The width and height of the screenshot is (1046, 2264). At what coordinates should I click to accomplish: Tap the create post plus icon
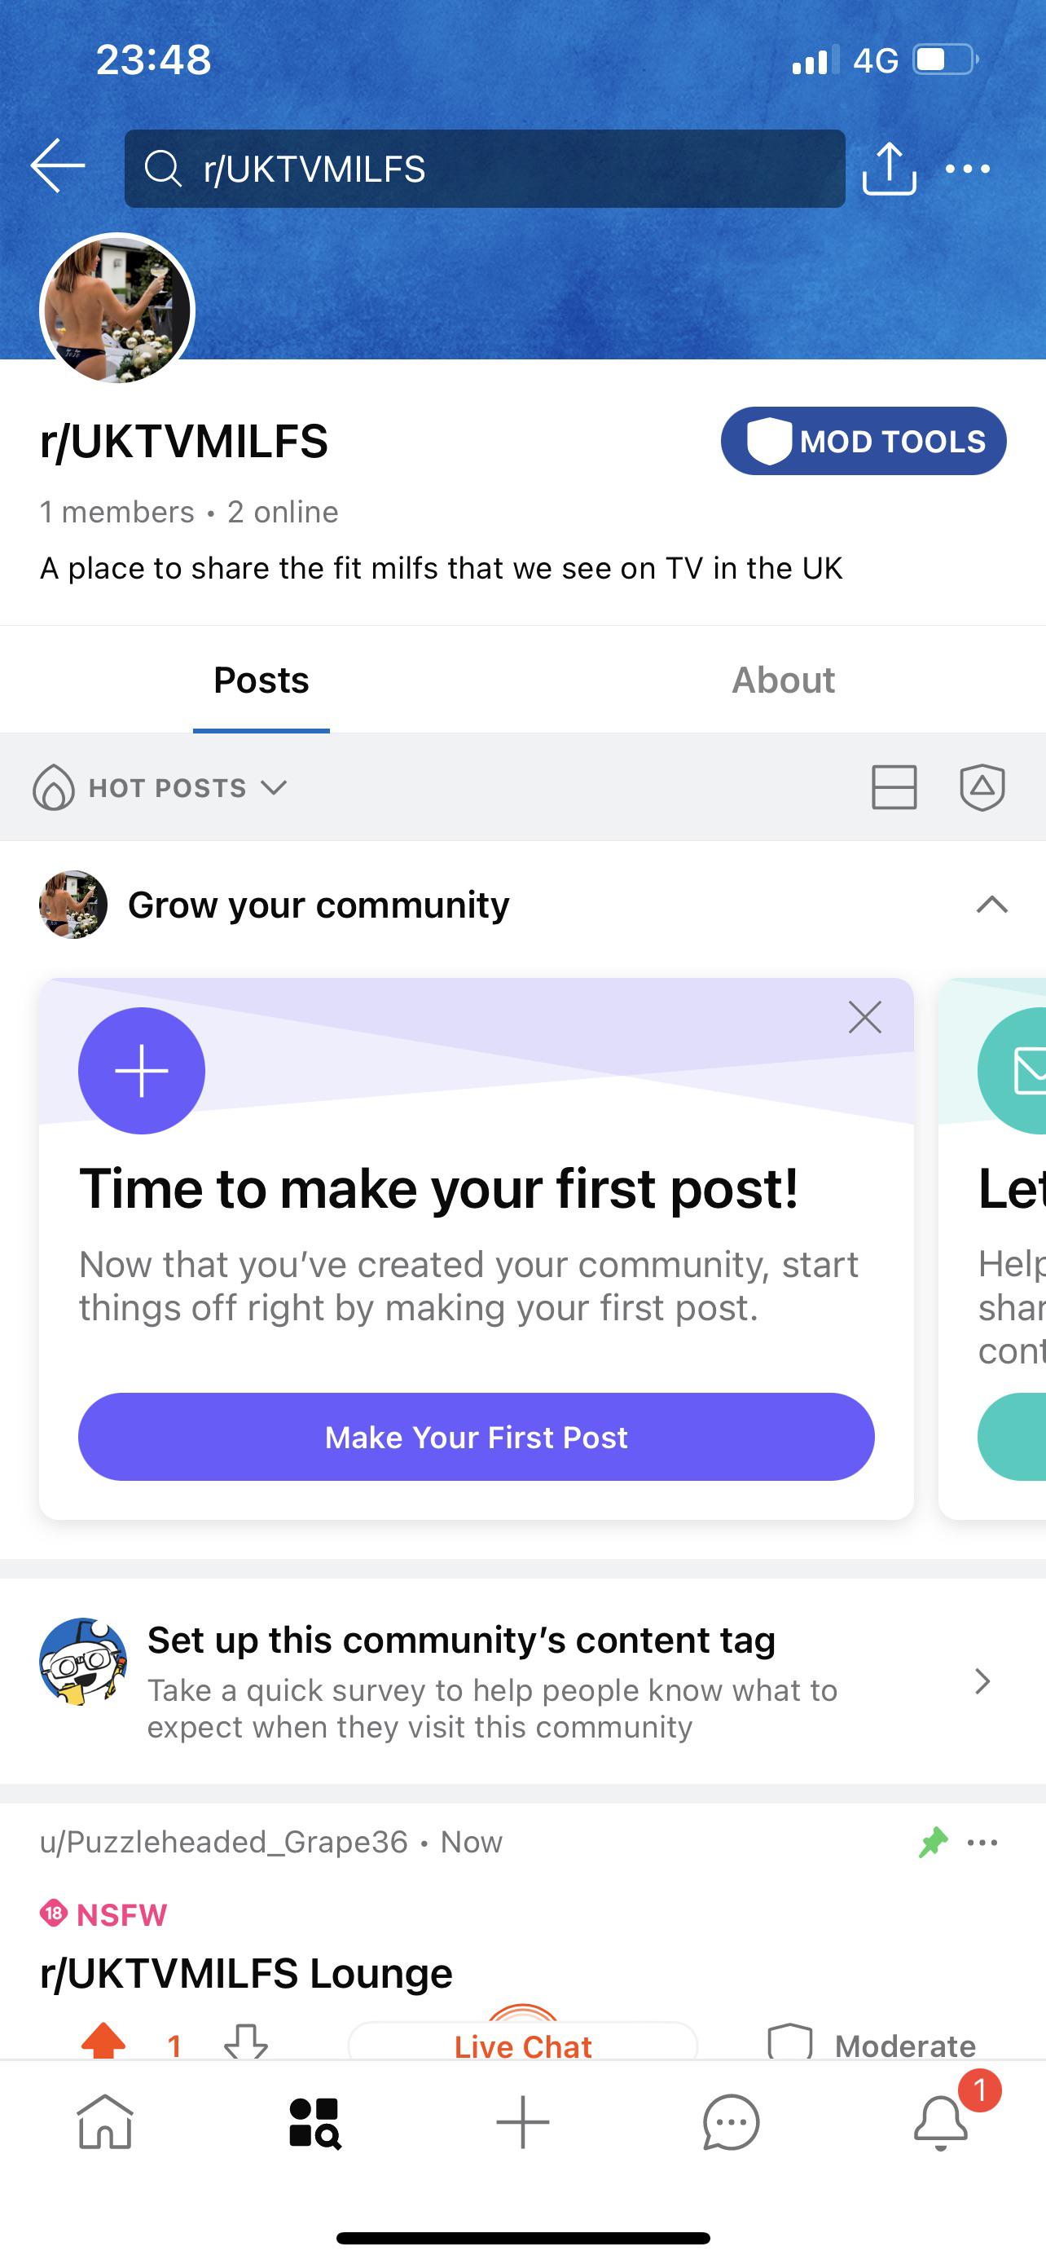[522, 2121]
